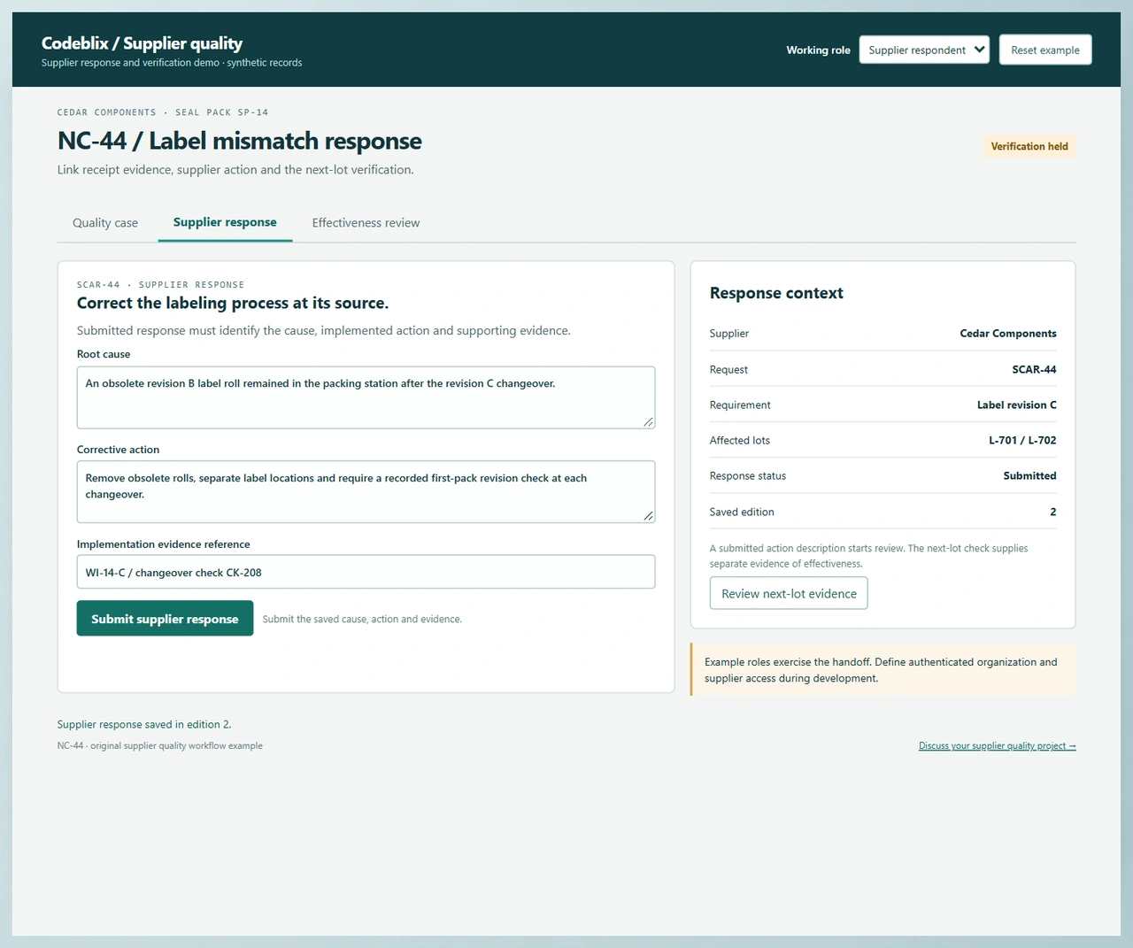Focus the Corrective action text area
Image resolution: width=1133 pixels, height=948 pixels.
pyautogui.click(x=366, y=491)
